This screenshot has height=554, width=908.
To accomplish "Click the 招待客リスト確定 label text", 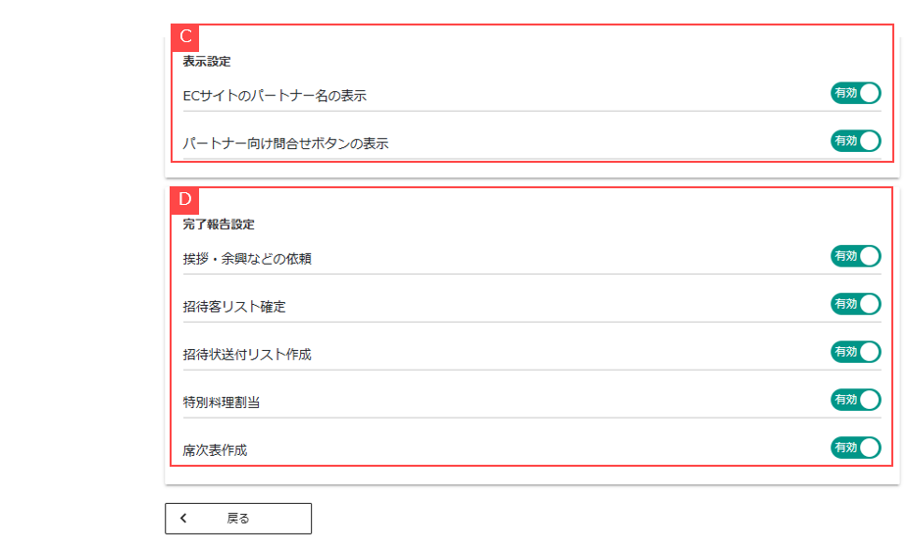I will [233, 307].
